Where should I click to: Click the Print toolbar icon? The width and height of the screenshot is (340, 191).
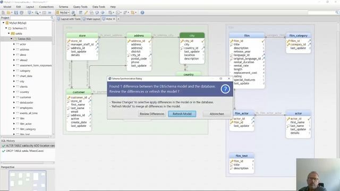[x=21, y=13]
